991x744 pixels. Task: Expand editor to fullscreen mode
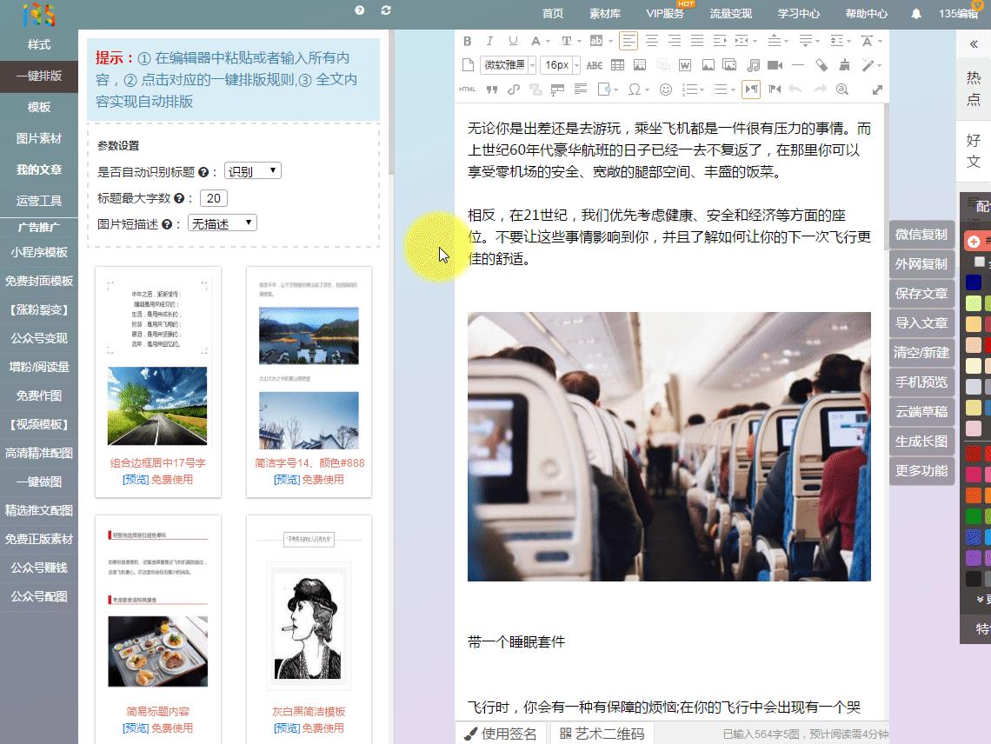tap(876, 90)
